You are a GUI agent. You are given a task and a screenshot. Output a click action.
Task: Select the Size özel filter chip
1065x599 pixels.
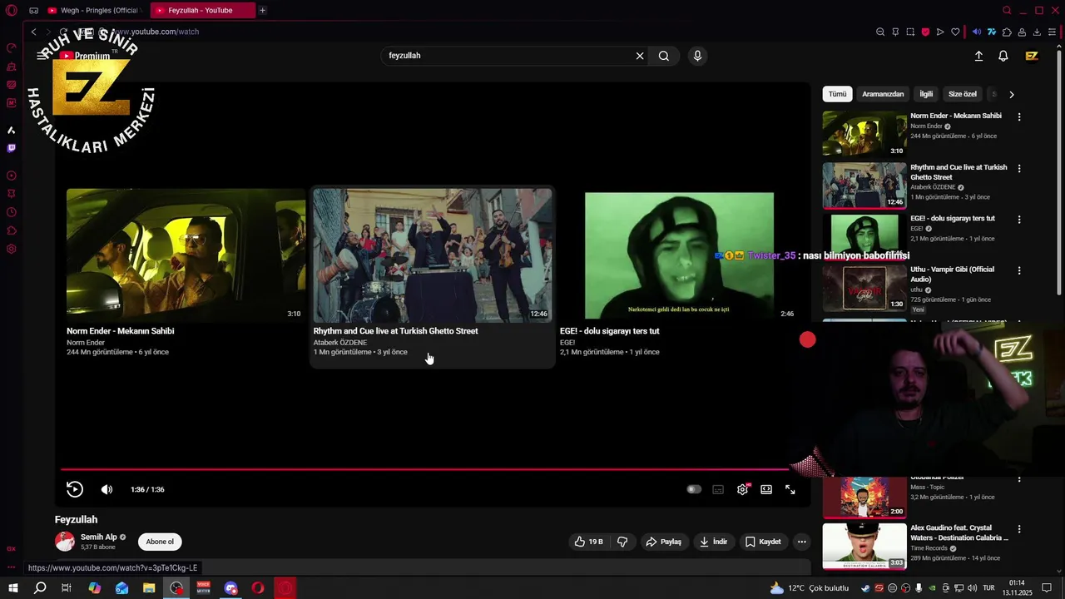point(963,94)
